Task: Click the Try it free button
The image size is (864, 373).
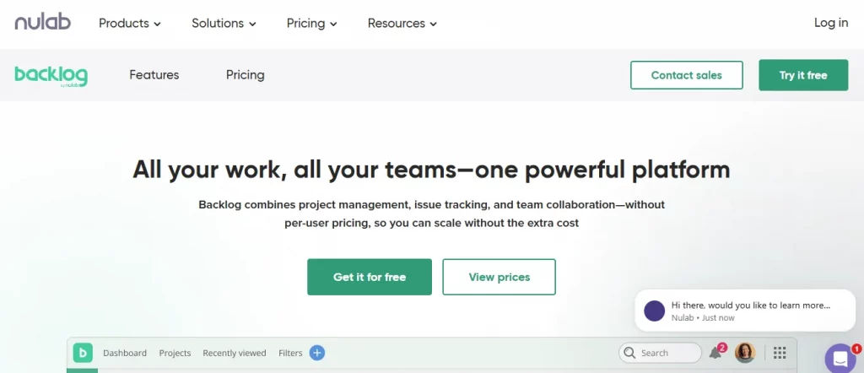Action: (x=803, y=75)
